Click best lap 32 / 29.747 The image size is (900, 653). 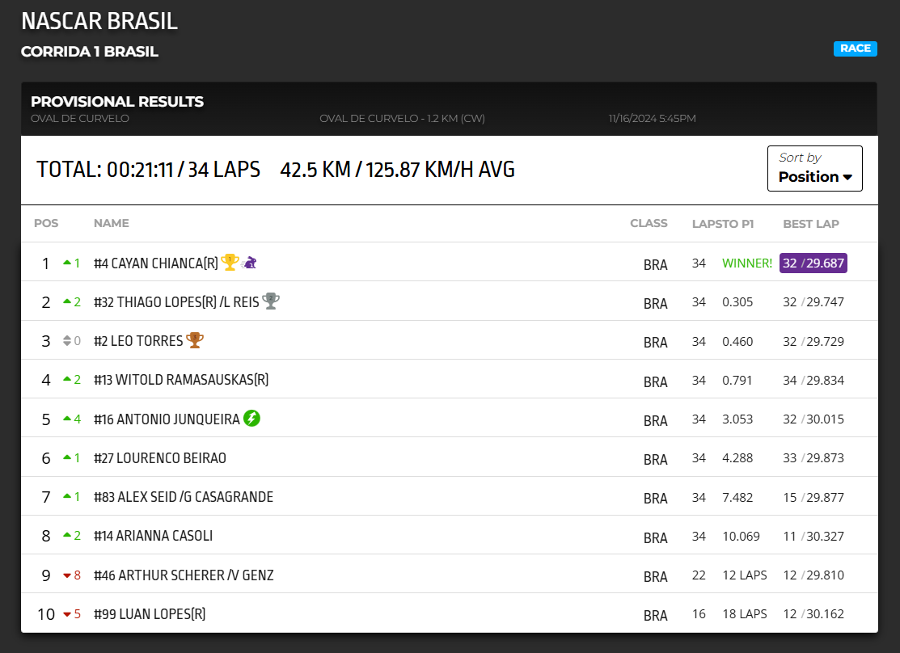pos(813,301)
